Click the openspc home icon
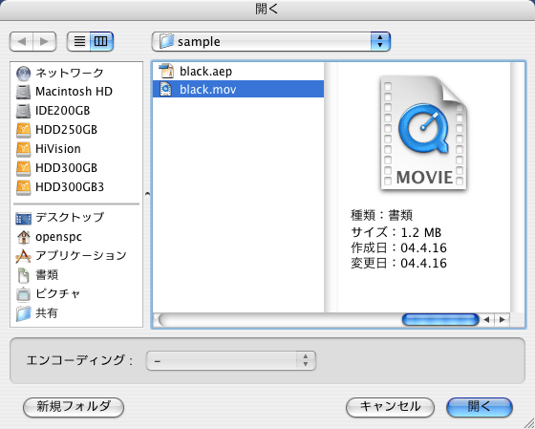The height and width of the screenshot is (429, 535). tap(24, 237)
